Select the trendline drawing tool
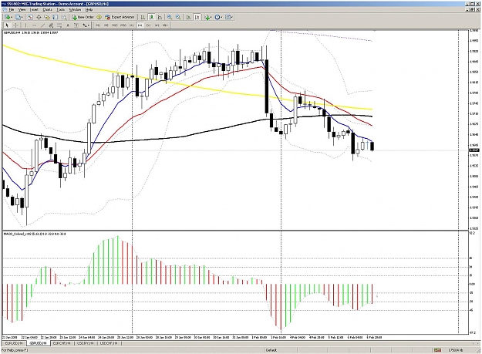The height and width of the screenshot is (354, 482). pos(42,25)
